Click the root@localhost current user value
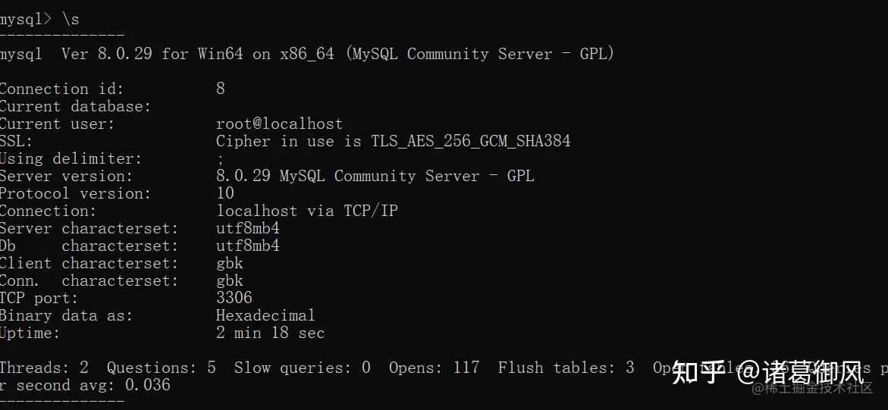The image size is (888, 410). coord(279,124)
